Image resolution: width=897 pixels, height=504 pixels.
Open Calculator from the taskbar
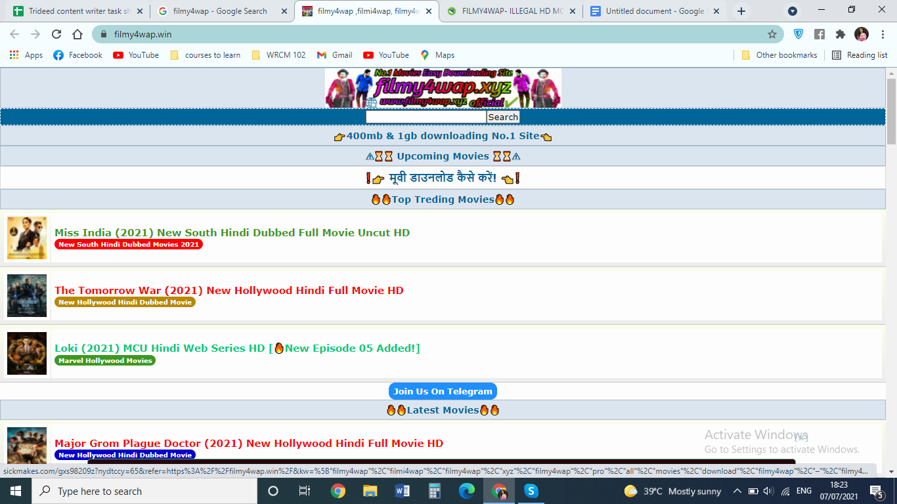click(x=435, y=491)
